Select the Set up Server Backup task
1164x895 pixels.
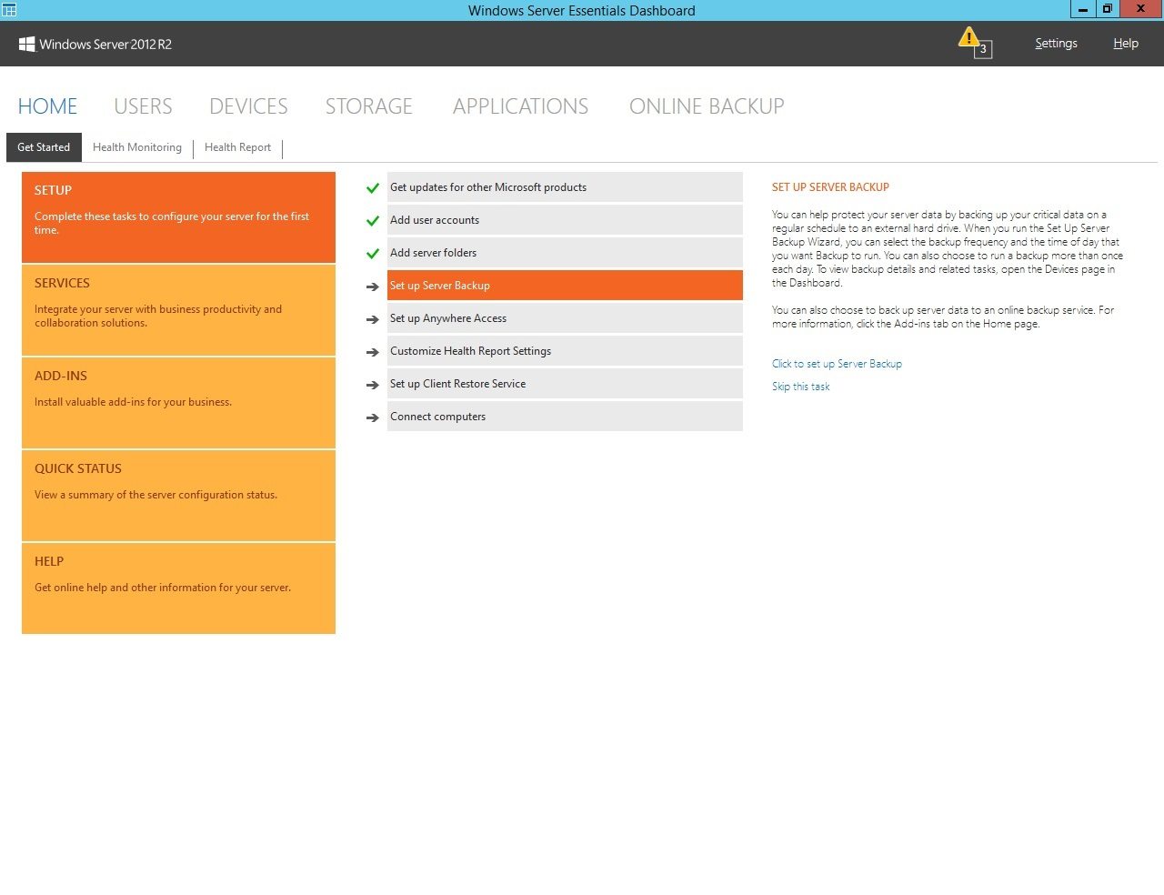point(565,286)
